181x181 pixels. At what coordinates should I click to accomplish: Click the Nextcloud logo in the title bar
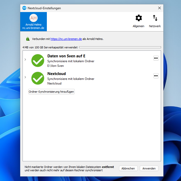coord(24,8)
